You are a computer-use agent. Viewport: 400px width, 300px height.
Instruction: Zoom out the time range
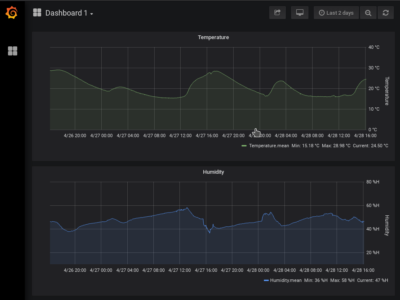click(368, 13)
